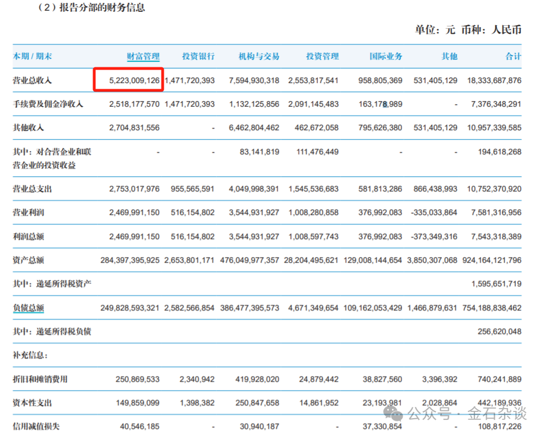Select the 投资银行 column header
544x435 pixels.
199,56
